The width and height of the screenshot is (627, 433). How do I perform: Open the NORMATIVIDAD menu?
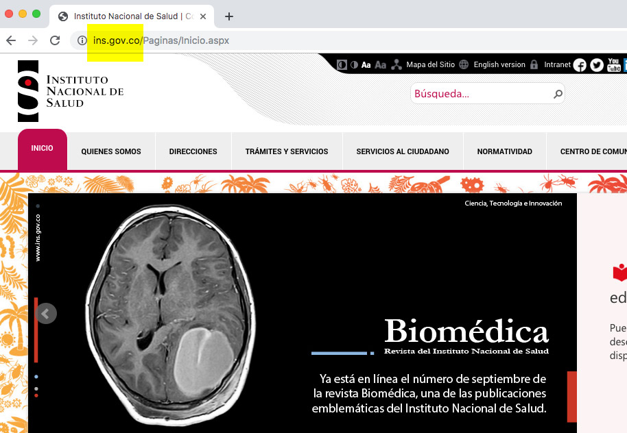pyautogui.click(x=505, y=151)
